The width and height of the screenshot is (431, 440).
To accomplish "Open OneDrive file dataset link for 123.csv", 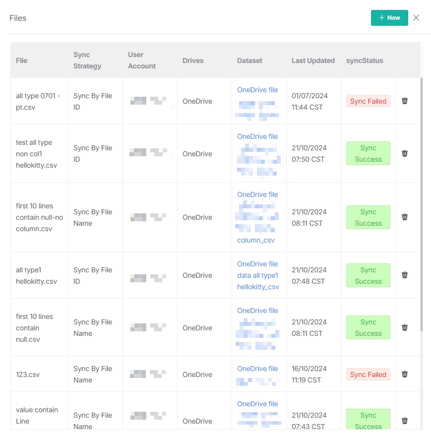I will (257, 369).
